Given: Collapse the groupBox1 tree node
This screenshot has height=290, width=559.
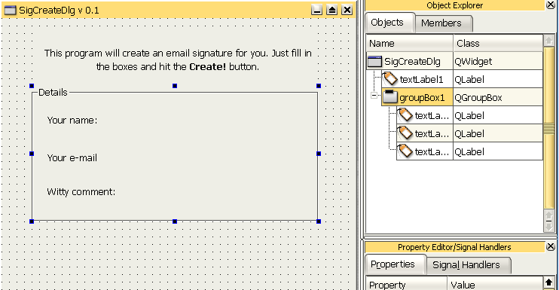Looking at the screenshot, I should (x=374, y=95).
